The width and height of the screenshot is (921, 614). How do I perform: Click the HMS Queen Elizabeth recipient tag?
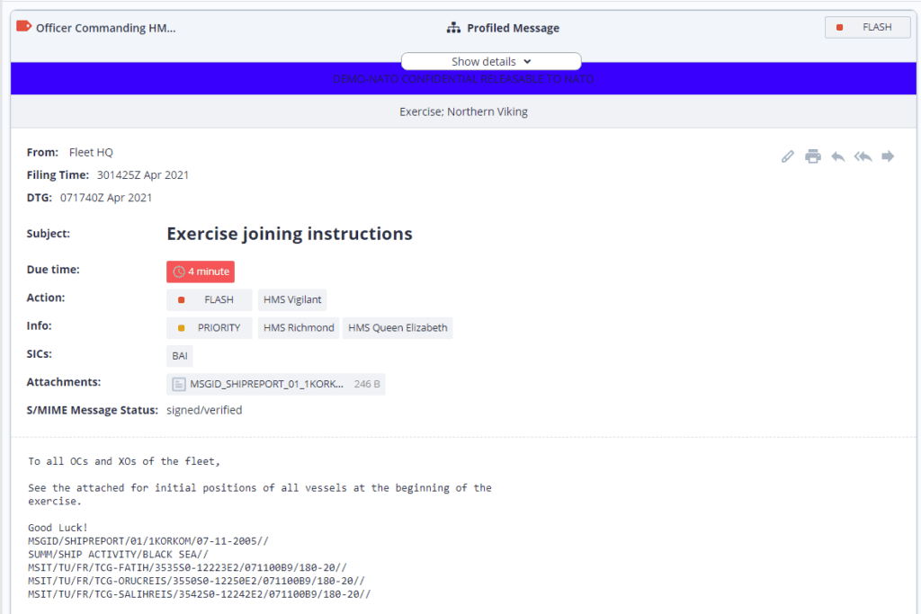coord(398,328)
